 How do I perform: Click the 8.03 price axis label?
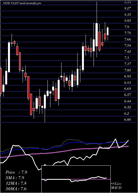point(128,21)
